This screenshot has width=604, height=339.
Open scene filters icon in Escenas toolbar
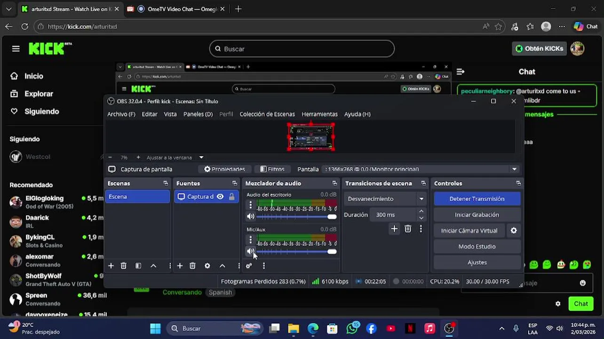pyautogui.click(x=138, y=266)
